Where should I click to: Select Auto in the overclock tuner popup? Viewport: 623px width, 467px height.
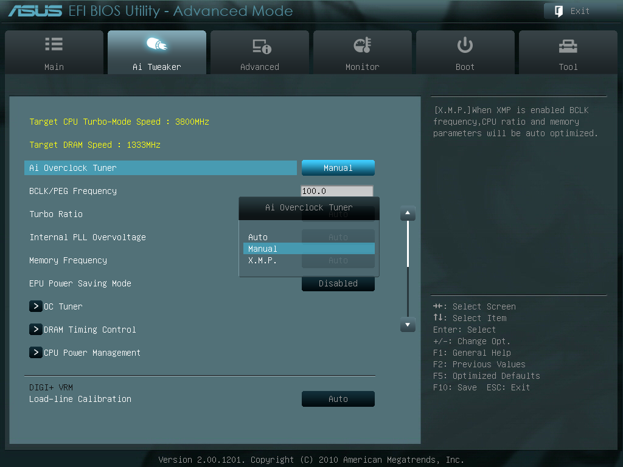click(308, 237)
